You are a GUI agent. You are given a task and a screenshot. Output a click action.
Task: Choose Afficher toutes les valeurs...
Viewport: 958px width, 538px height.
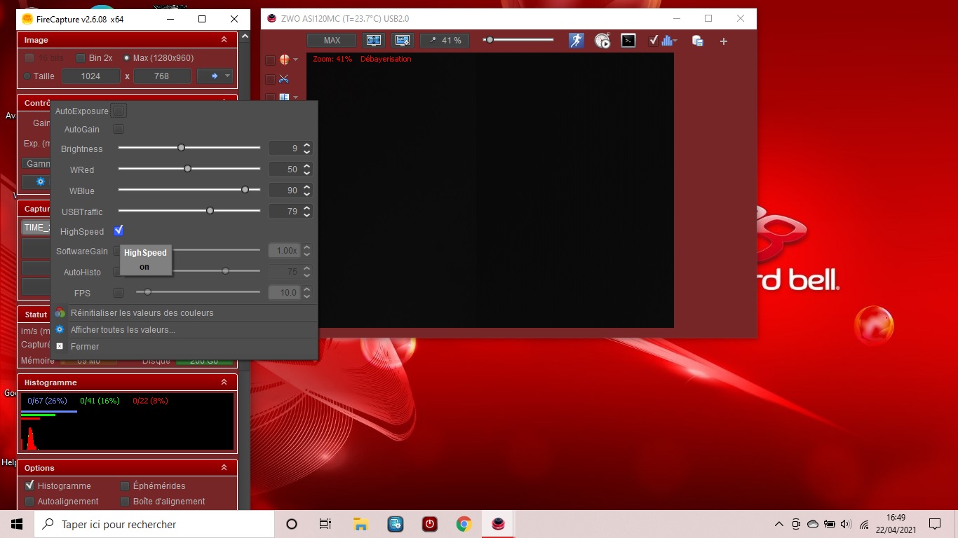[x=123, y=330]
